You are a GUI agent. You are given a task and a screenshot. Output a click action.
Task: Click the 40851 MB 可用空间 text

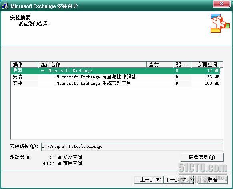pos(62,163)
